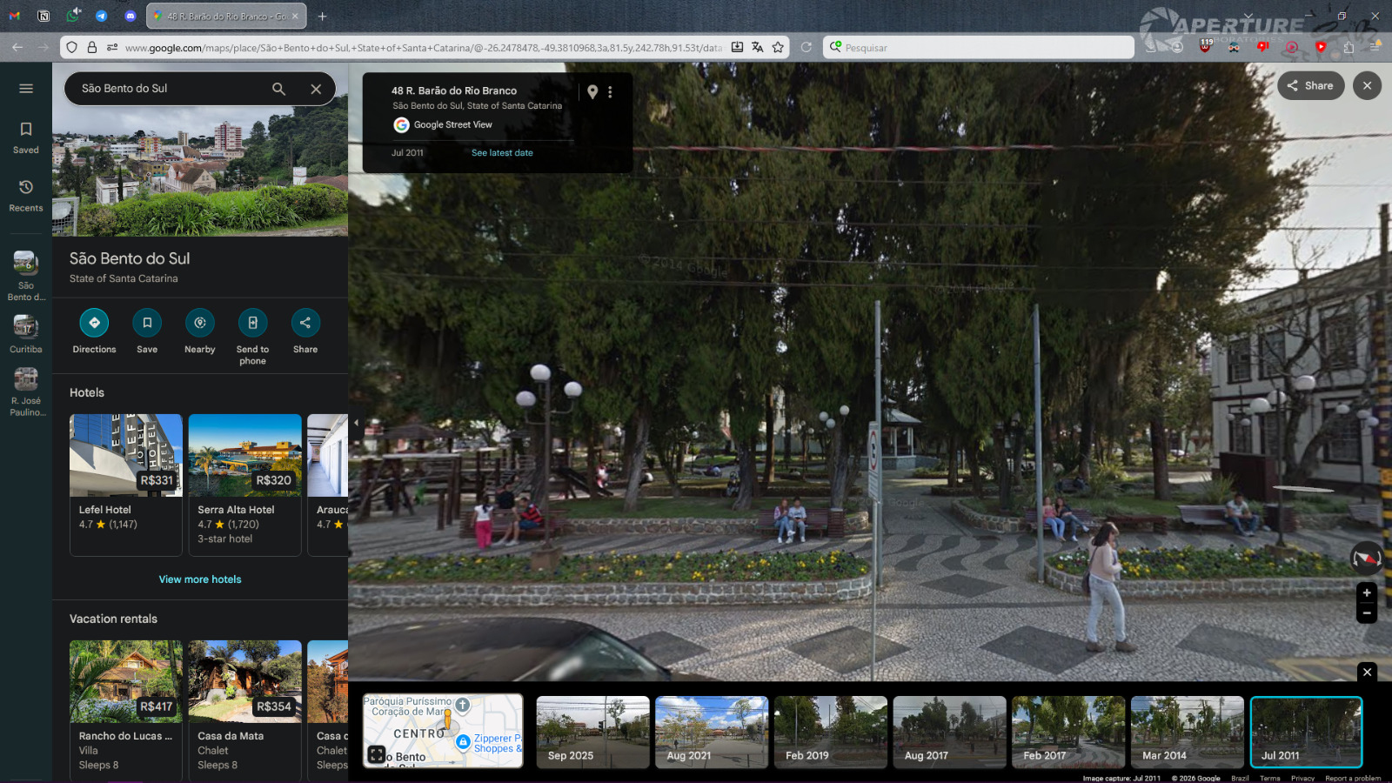
Task: Expand the minimap with the corner button
Action: (x=376, y=754)
